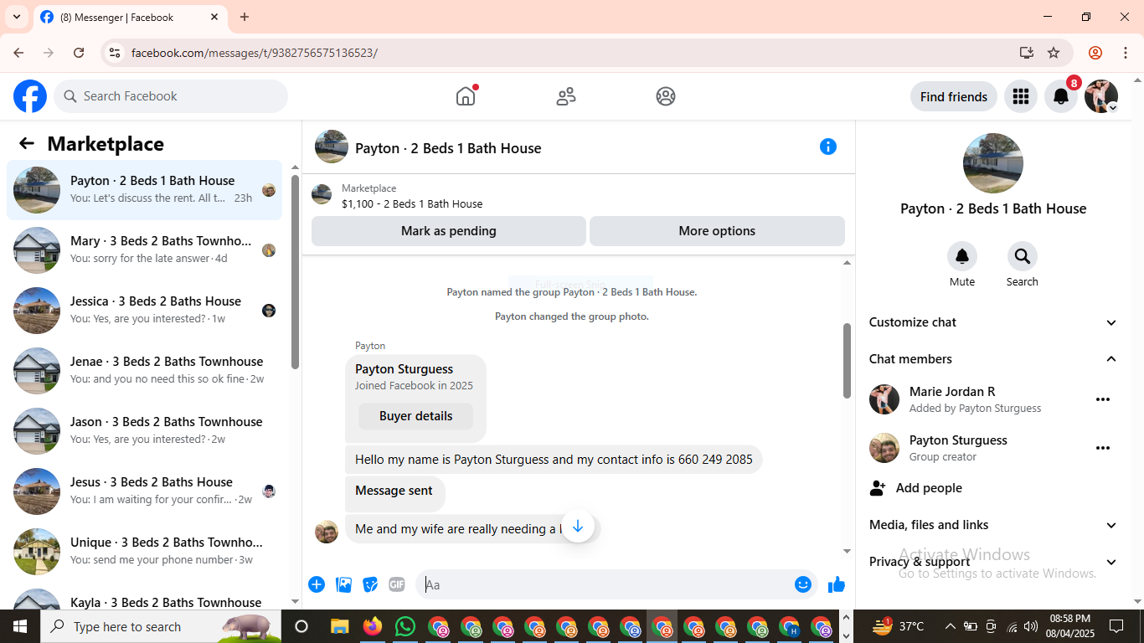Click the conversation list scrollbar
The image size is (1144, 643).
[x=295, y=272]
